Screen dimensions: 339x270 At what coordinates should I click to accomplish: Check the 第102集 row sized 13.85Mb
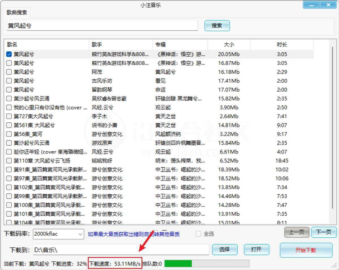(x=9, y=187)
